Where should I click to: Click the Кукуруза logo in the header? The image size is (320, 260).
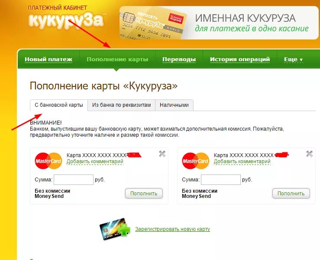pos(67,20)
